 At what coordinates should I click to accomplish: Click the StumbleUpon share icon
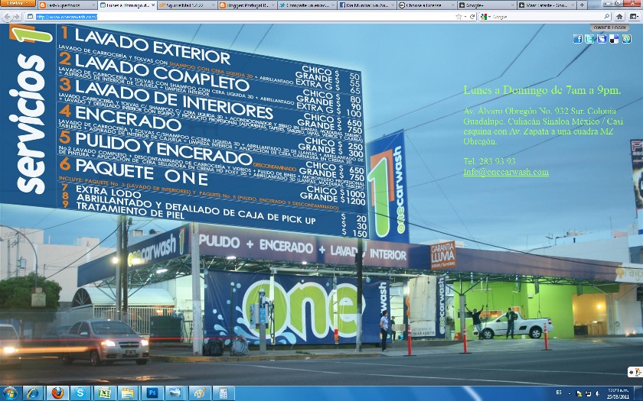pyautogui.click(x=626, y=39)
